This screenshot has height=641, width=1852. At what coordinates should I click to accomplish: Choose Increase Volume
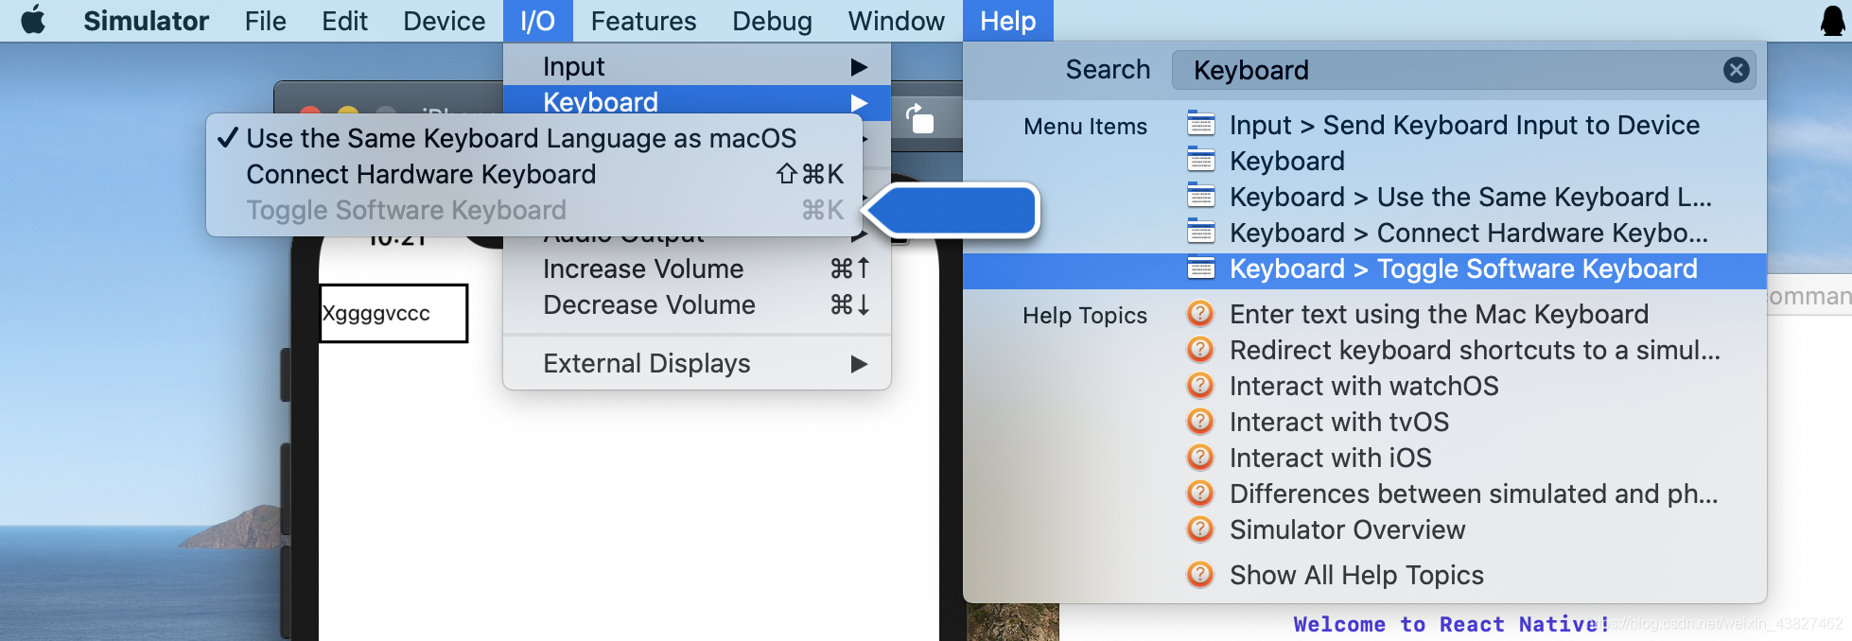pos(697,269)
